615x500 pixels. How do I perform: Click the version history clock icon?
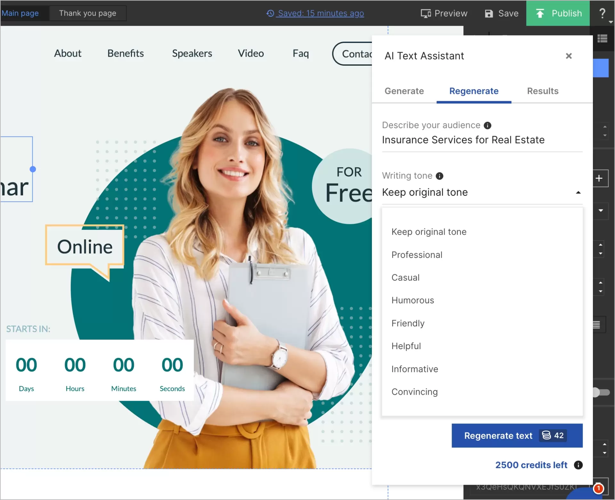pyautogui.click(x=270, y=13)
